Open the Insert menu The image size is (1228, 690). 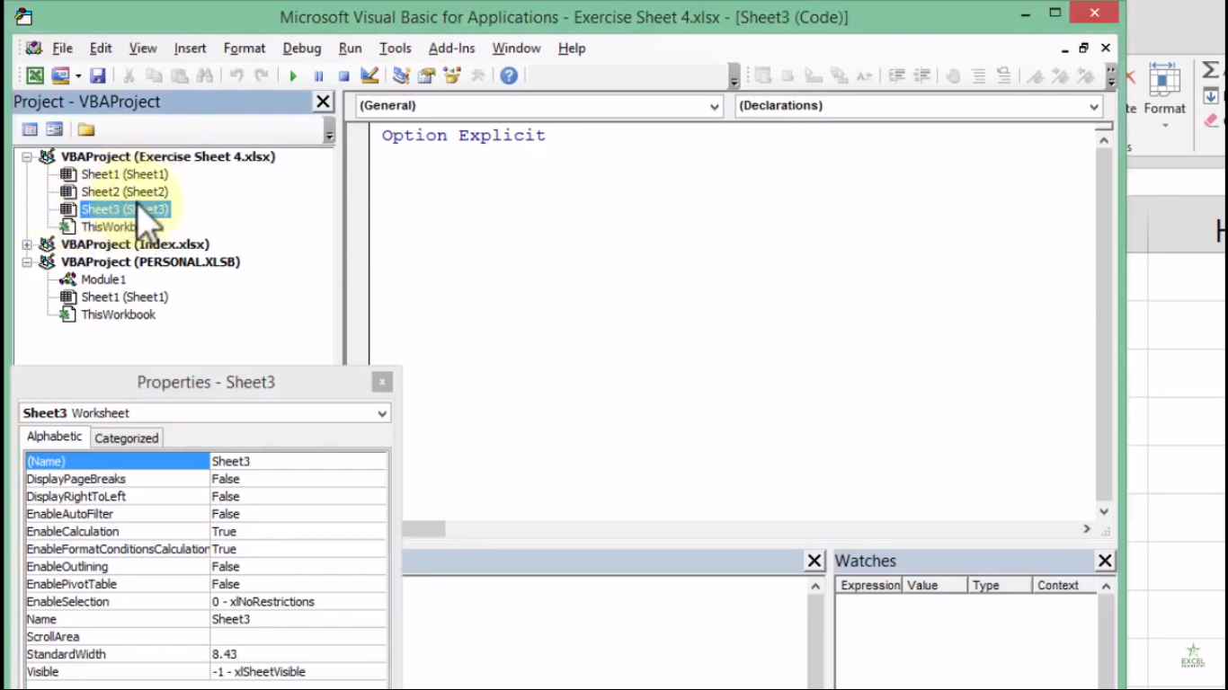pos(190,49)
